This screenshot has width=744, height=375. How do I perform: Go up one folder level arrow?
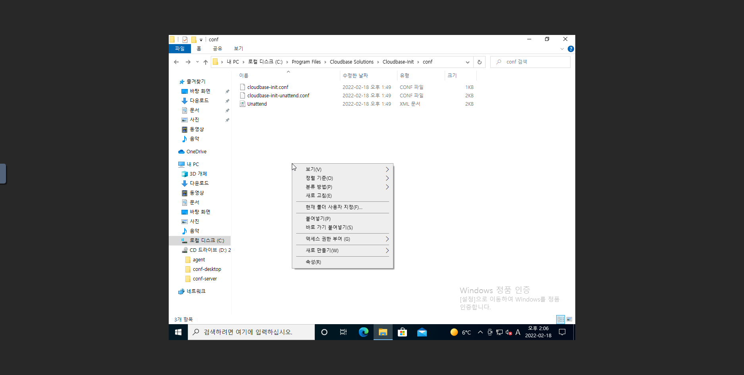(205, 62)
